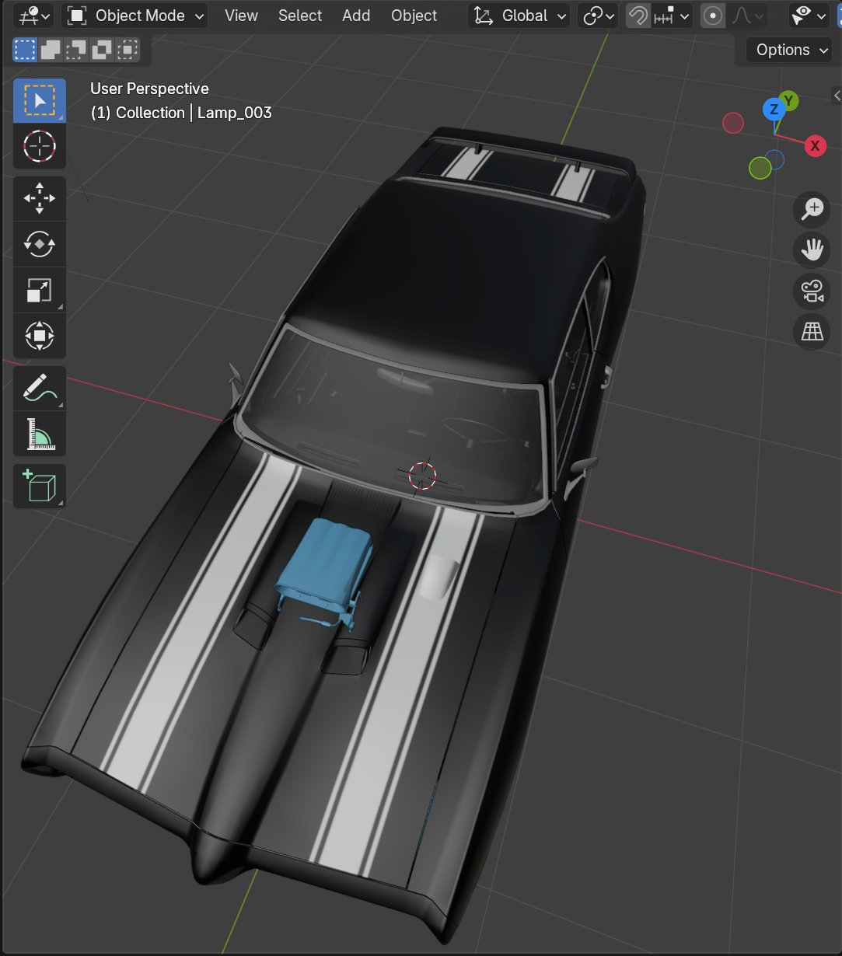Select the Annotate pencil tool

coord(39,389)
